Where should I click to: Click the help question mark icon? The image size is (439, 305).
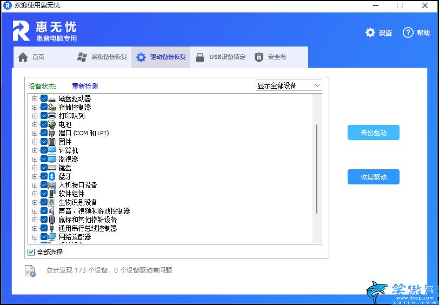tap(408, 33)
